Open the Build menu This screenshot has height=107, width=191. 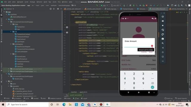45,2
